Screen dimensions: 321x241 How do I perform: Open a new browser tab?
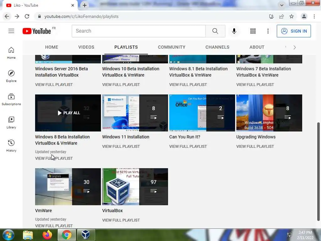85,5
